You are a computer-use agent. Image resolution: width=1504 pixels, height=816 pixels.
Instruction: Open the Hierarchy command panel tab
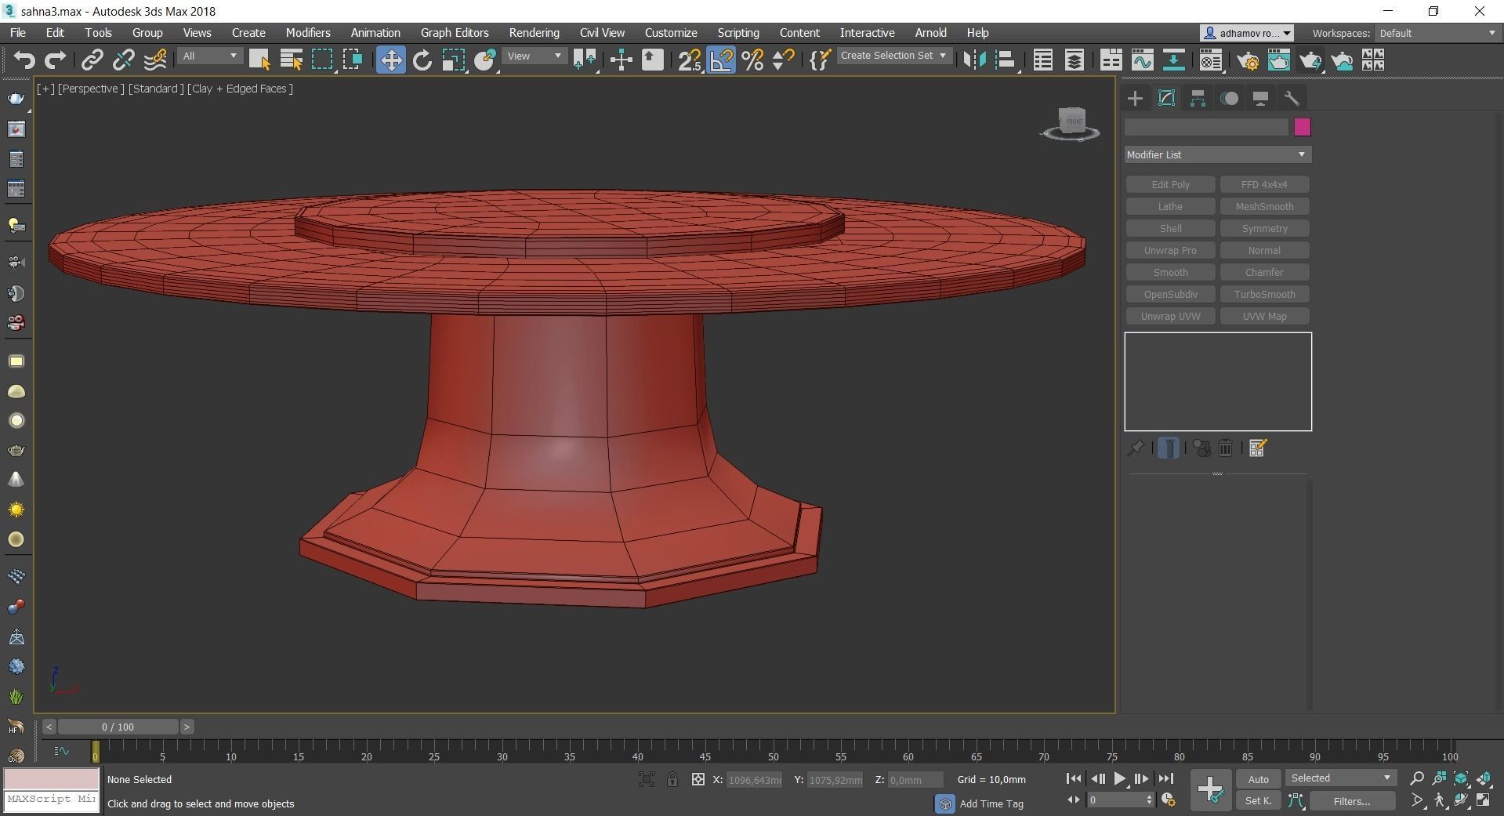(1198, 98)
